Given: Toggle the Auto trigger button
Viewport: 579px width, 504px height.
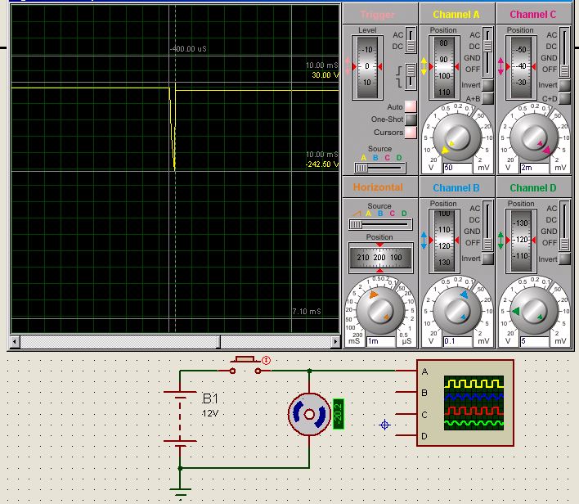Looking at the screenshot, I should tap(411, 107).
